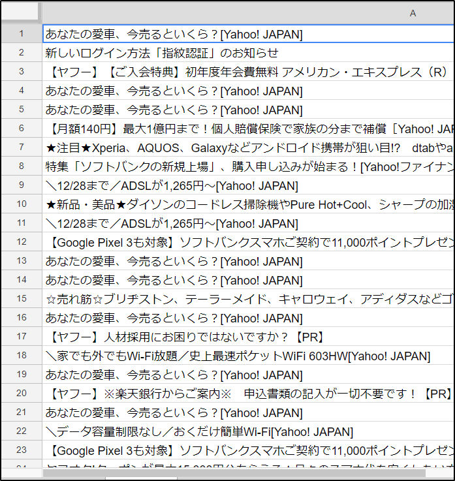The width and height of the screenshot is (455, 481).
Task: Select row header 14
Action: tap(22, 279)
